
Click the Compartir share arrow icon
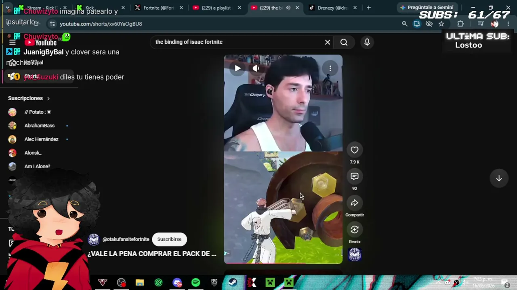click(354, 203)
